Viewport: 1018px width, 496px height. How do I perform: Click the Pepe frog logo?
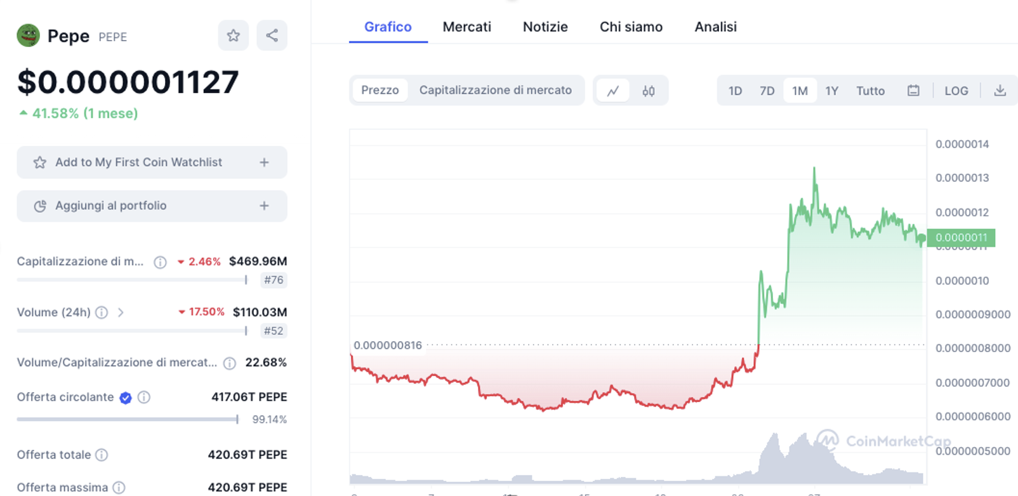(x=28, y=36)
